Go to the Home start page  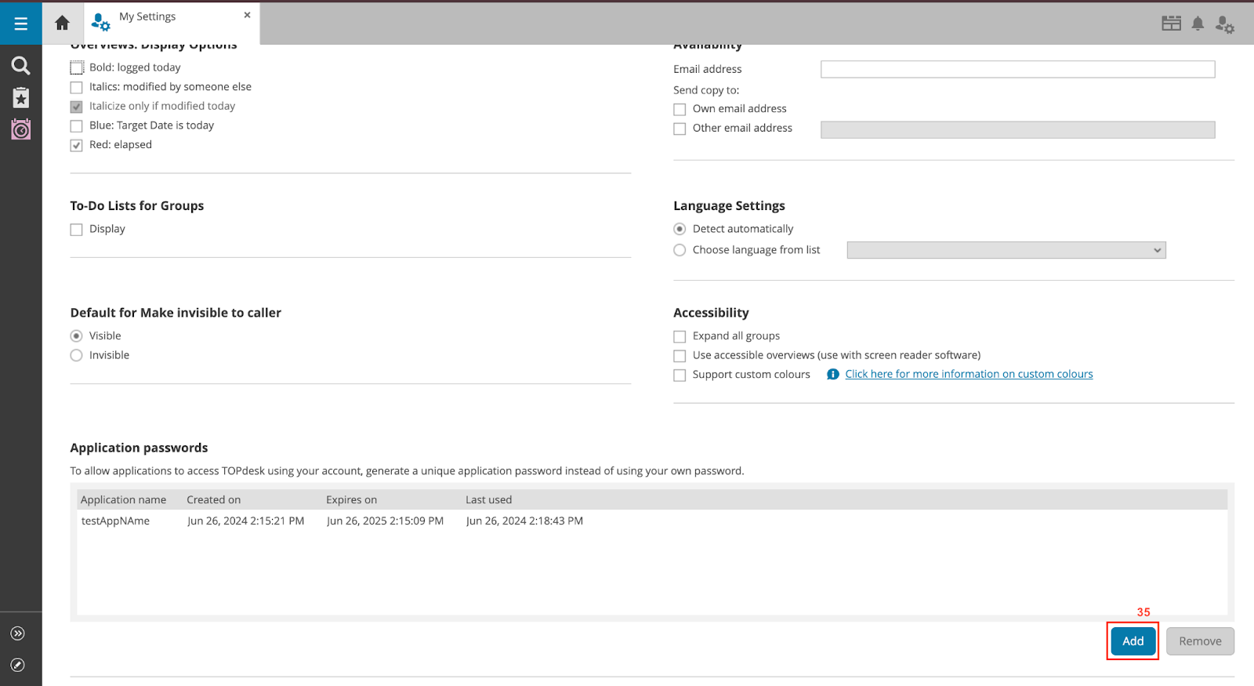[x=63, y=24]
